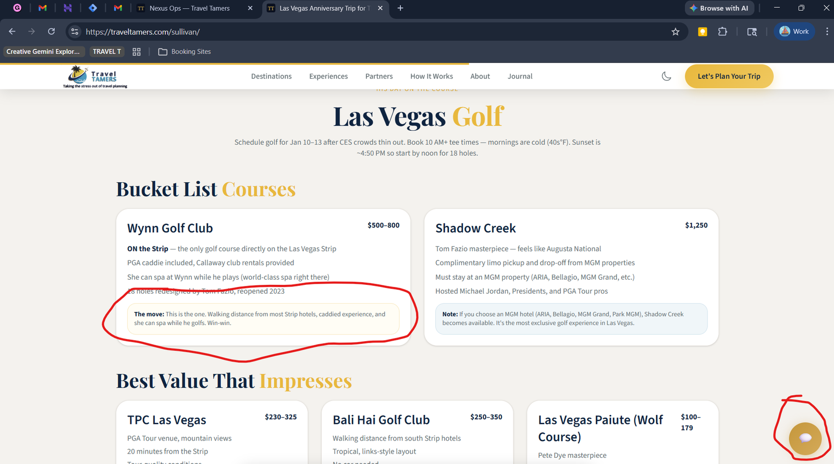
Task: Click the address bar URL field
Action: tap(375, 32)
